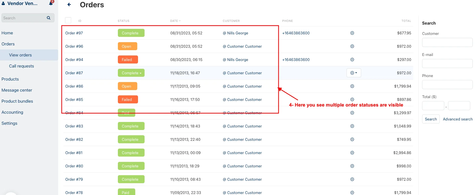Click Vendor Ven... account name
The height and width of the screenshot is (195, 475).
coord(22,3)
